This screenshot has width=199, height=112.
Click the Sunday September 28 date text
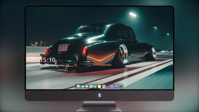coord(55,65)
